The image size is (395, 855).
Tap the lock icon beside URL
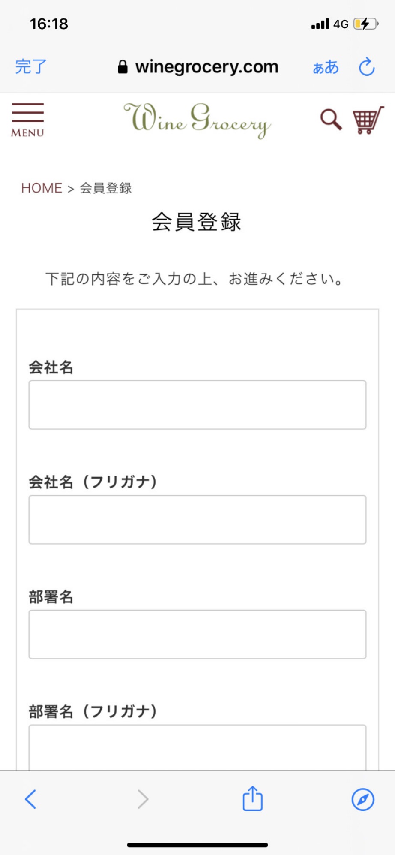click(123, 67)
